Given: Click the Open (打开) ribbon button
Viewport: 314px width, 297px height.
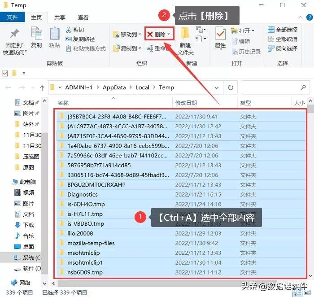Looking at the screenshot, I should (243, 31).
